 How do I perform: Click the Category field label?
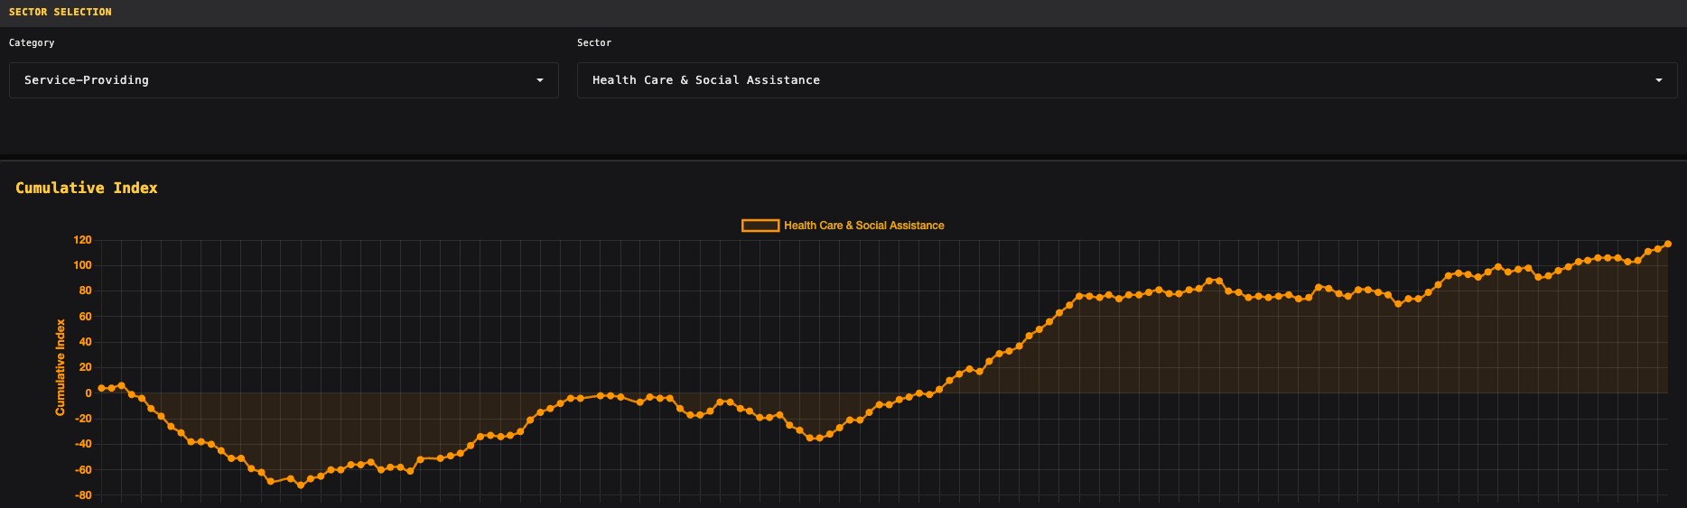(32, 42)
